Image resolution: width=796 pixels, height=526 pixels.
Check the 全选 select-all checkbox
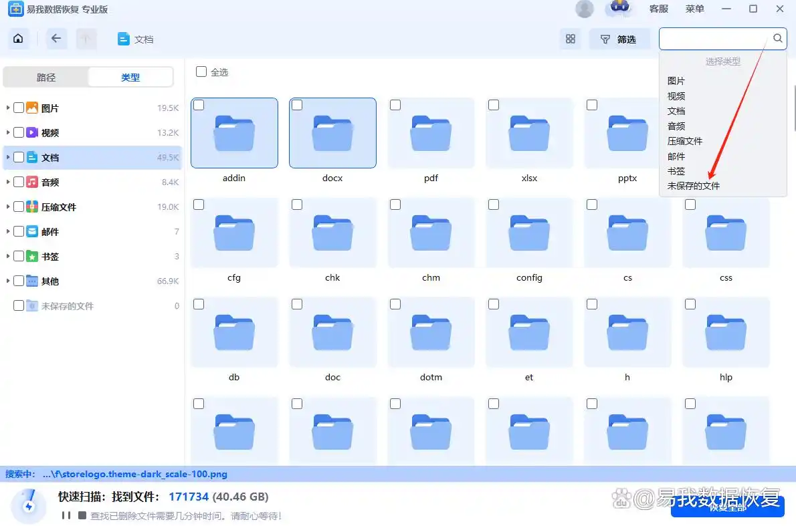pyautogui.click(x=201, y=73)
